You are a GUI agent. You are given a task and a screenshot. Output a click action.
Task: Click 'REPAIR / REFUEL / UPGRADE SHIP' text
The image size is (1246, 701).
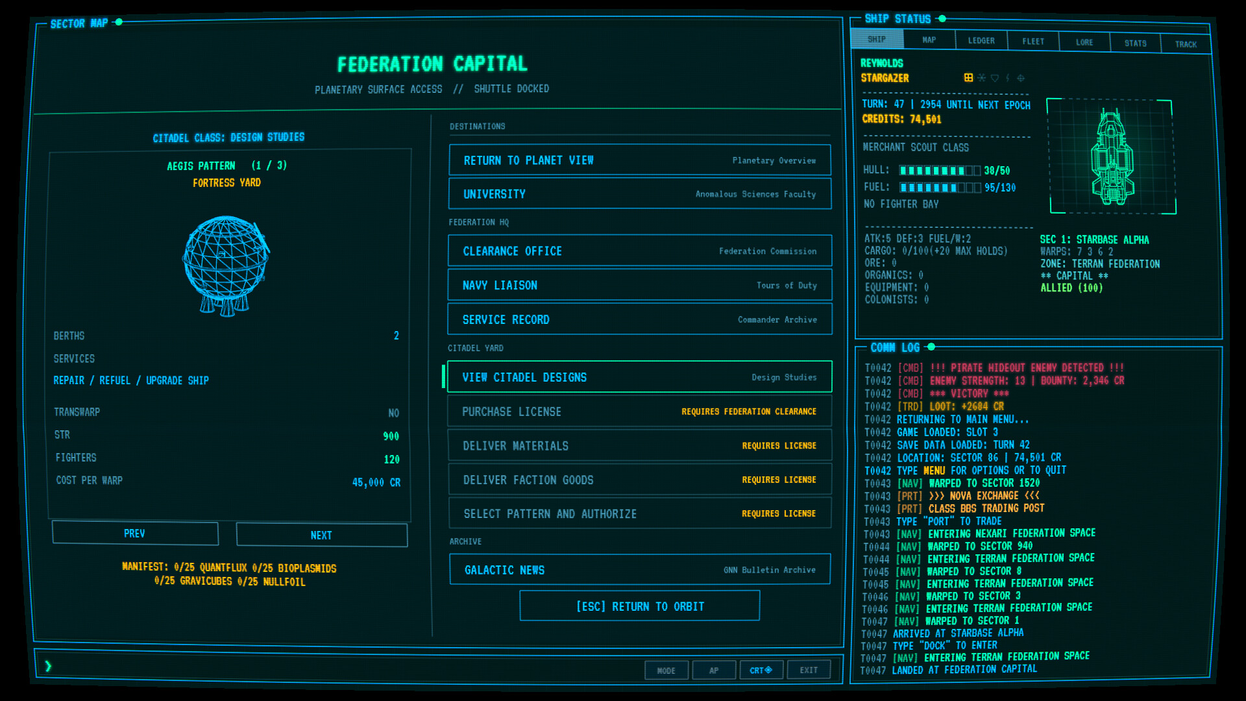point(131,380)
